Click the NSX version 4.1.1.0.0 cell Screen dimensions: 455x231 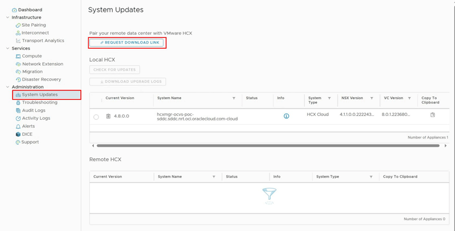pyautogui.click(x=357, y=115)
